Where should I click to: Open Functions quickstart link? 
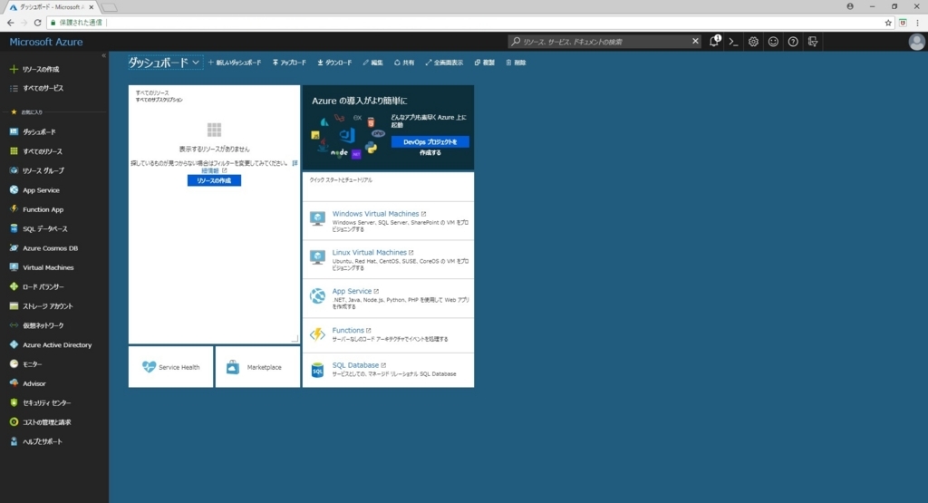(348, 330)
